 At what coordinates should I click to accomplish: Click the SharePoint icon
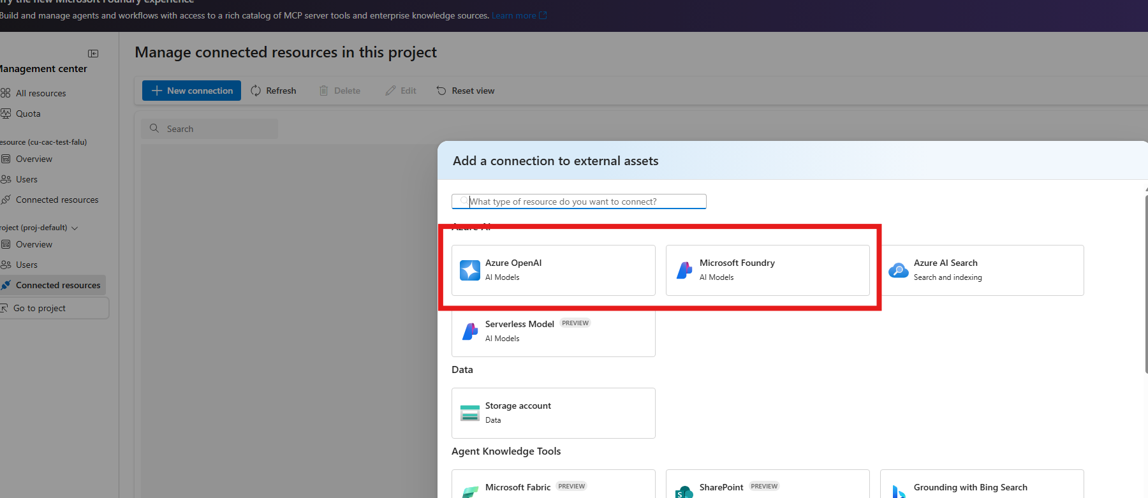pos(684,492)
